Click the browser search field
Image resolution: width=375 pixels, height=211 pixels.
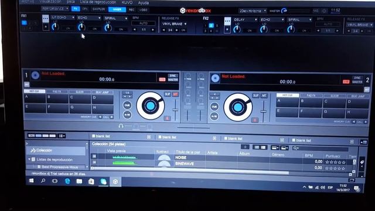[321, 148]
